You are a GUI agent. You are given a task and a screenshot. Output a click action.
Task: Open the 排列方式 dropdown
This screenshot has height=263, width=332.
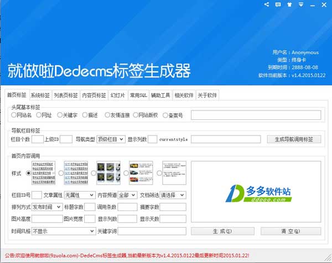(47, 207)
